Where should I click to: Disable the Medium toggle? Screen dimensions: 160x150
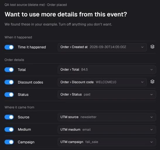(9, 129)
